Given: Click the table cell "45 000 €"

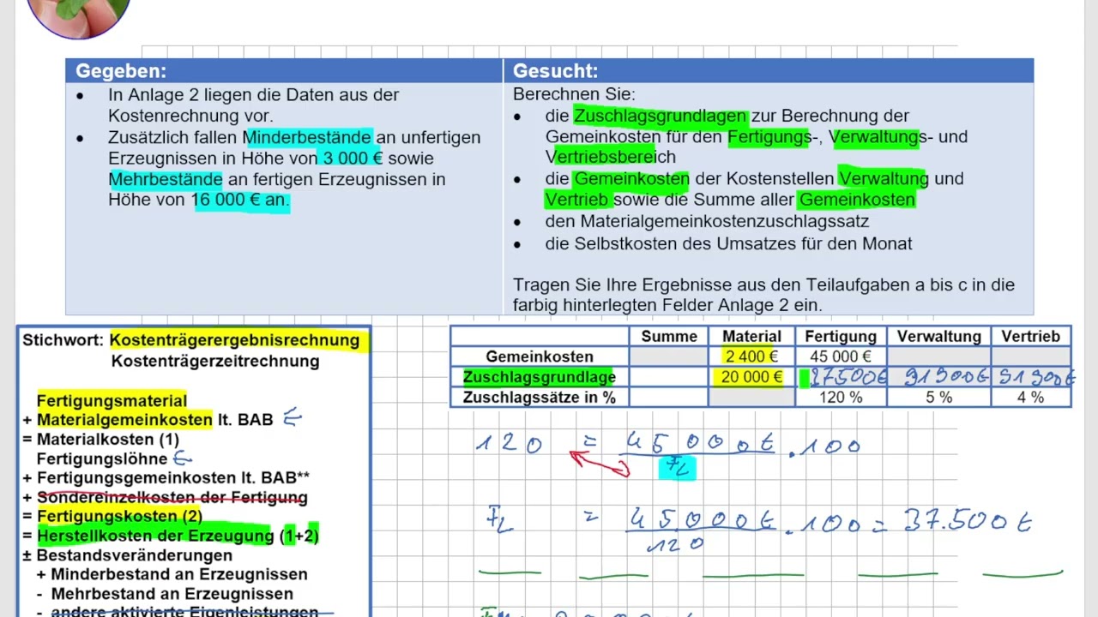Looking at the screenshot, I should coord(841,356).
